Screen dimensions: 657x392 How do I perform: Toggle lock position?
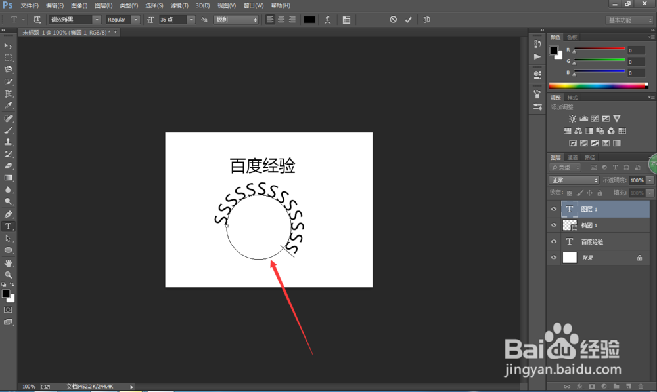pyautogui.click(x=589, y=193)
